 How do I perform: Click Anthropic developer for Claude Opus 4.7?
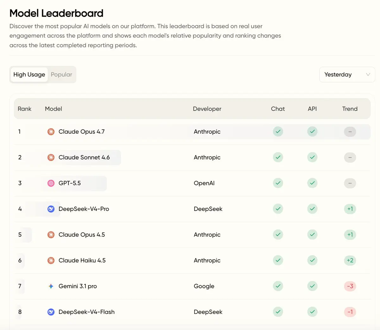[207, 132]
